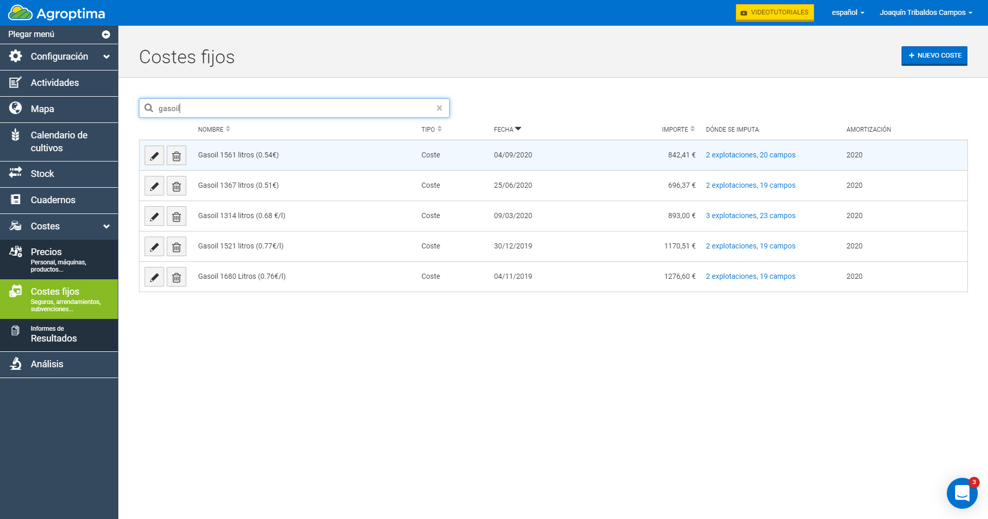
Task: Open the chat support bubble
Action: pos(961,493)
